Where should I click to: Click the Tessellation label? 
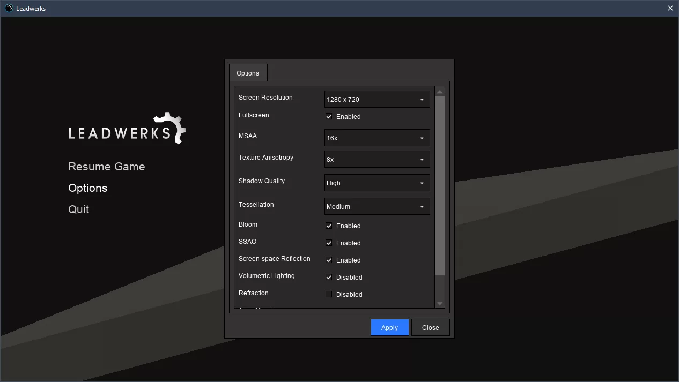tap(256, 205)
